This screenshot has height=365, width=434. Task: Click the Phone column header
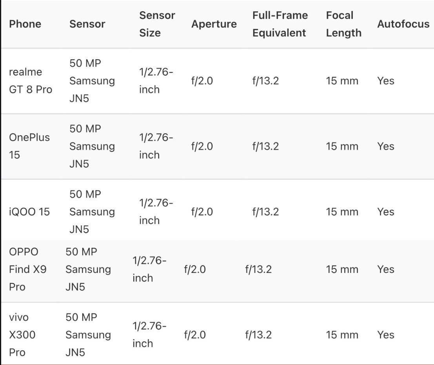25,24
